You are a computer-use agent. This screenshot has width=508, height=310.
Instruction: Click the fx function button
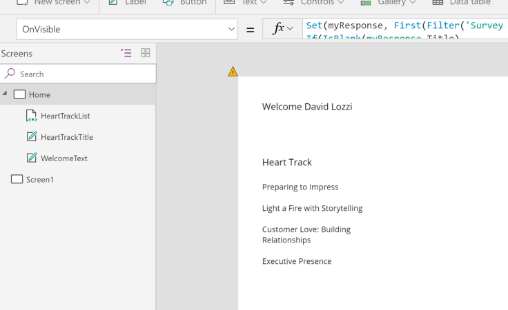point(282,29)
